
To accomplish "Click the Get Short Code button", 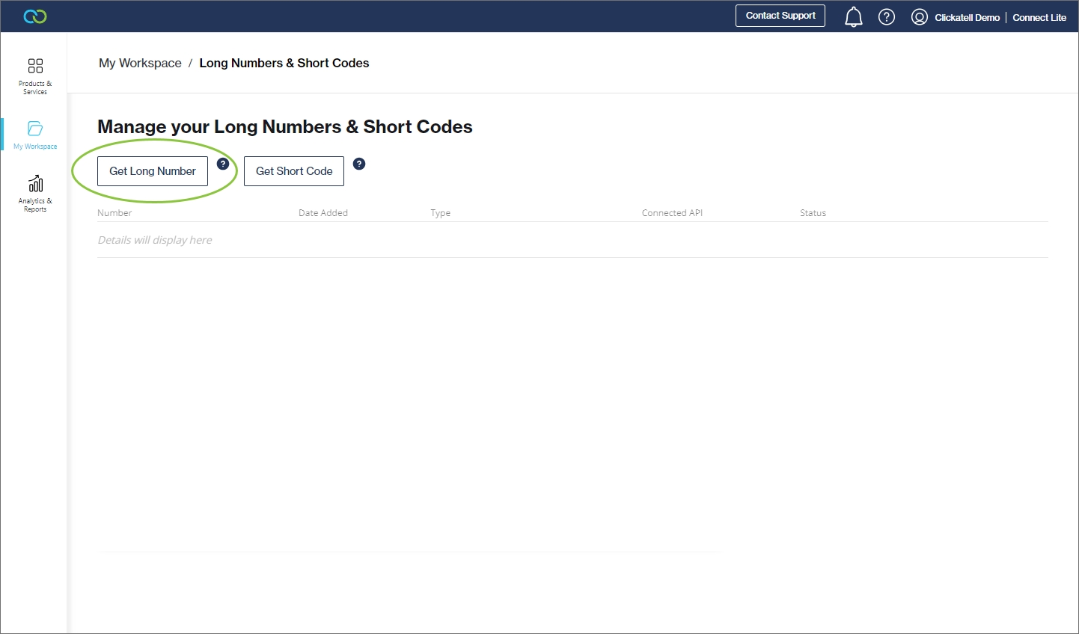I will [x=294, y=171].
